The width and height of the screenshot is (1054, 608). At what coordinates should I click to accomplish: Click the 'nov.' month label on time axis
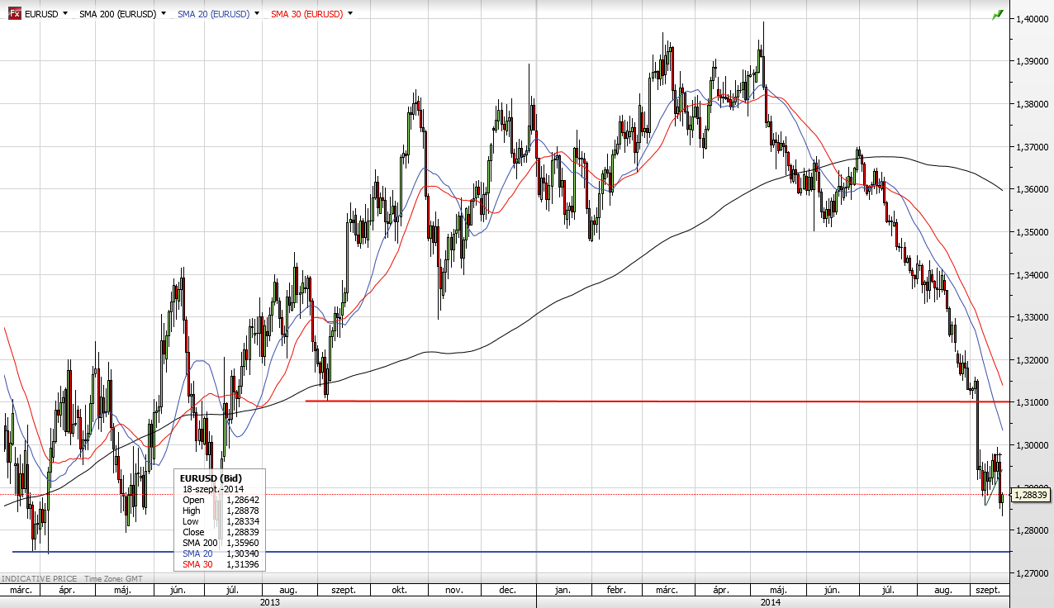pos(454,590)
